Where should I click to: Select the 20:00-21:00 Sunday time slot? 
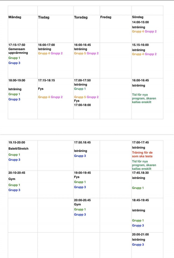click(140, 234)
